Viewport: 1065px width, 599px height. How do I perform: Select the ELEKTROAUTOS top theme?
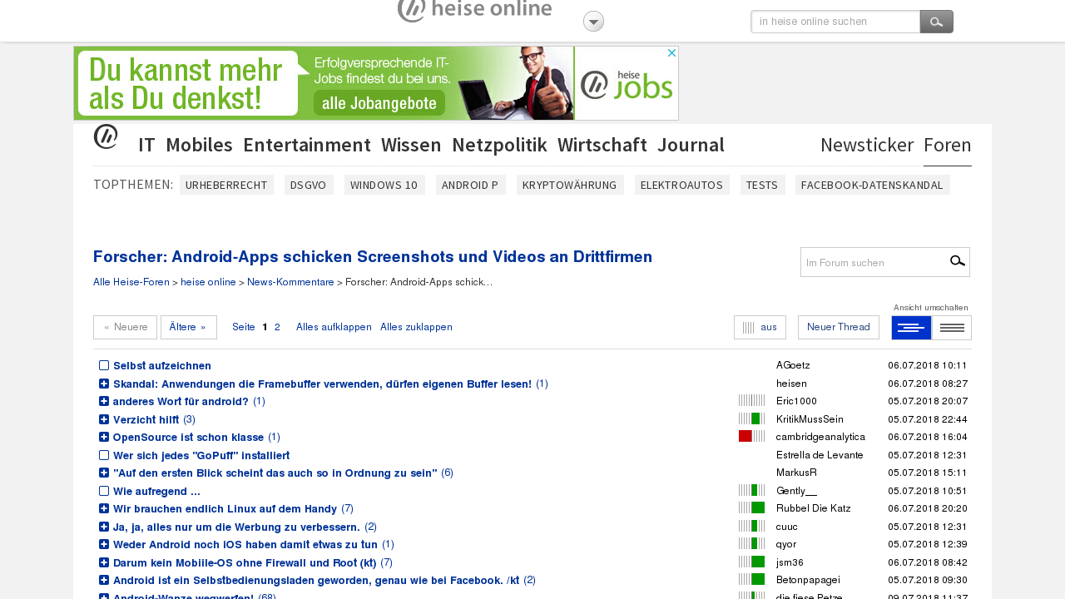point(681,185)
